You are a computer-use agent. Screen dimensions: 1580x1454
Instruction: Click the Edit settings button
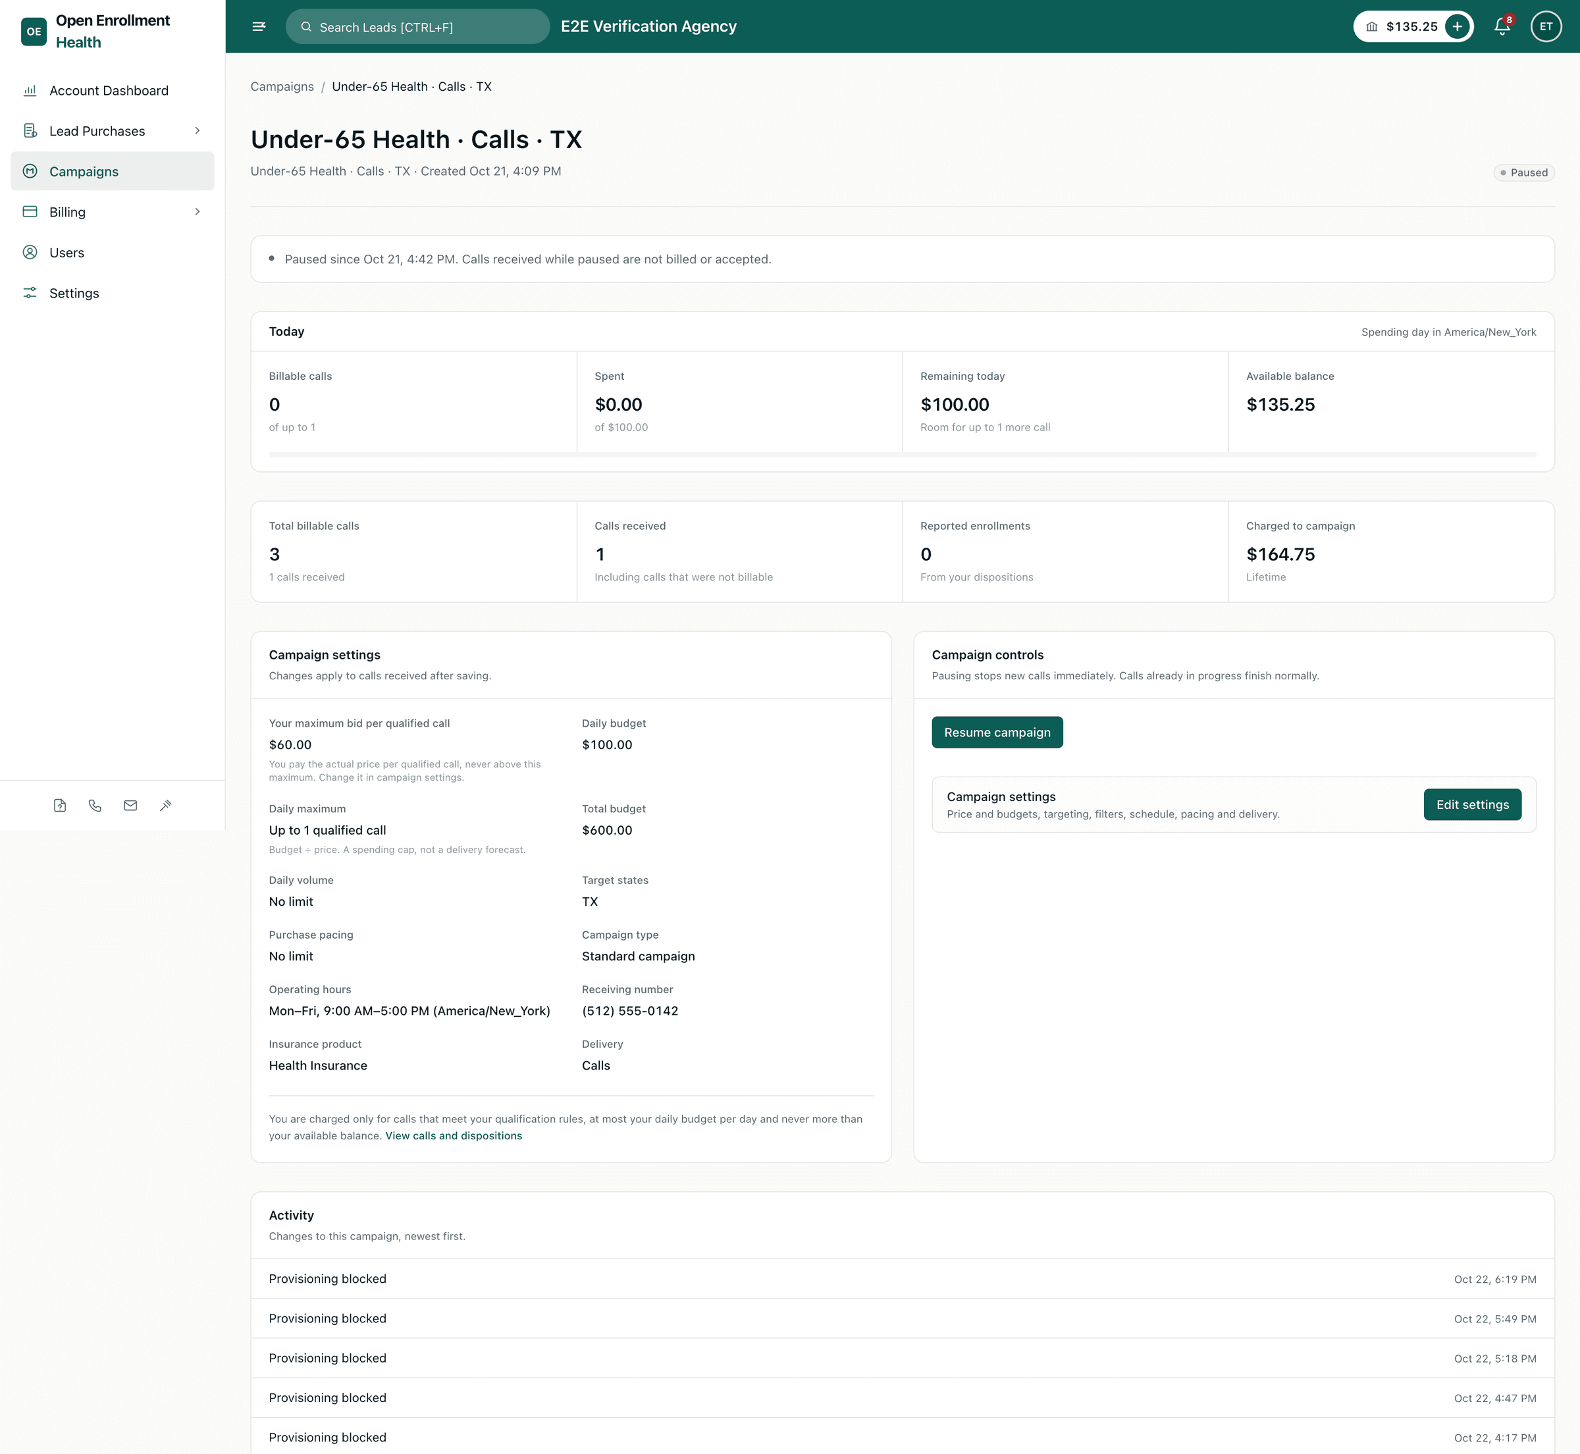[x=1472, y=805]
